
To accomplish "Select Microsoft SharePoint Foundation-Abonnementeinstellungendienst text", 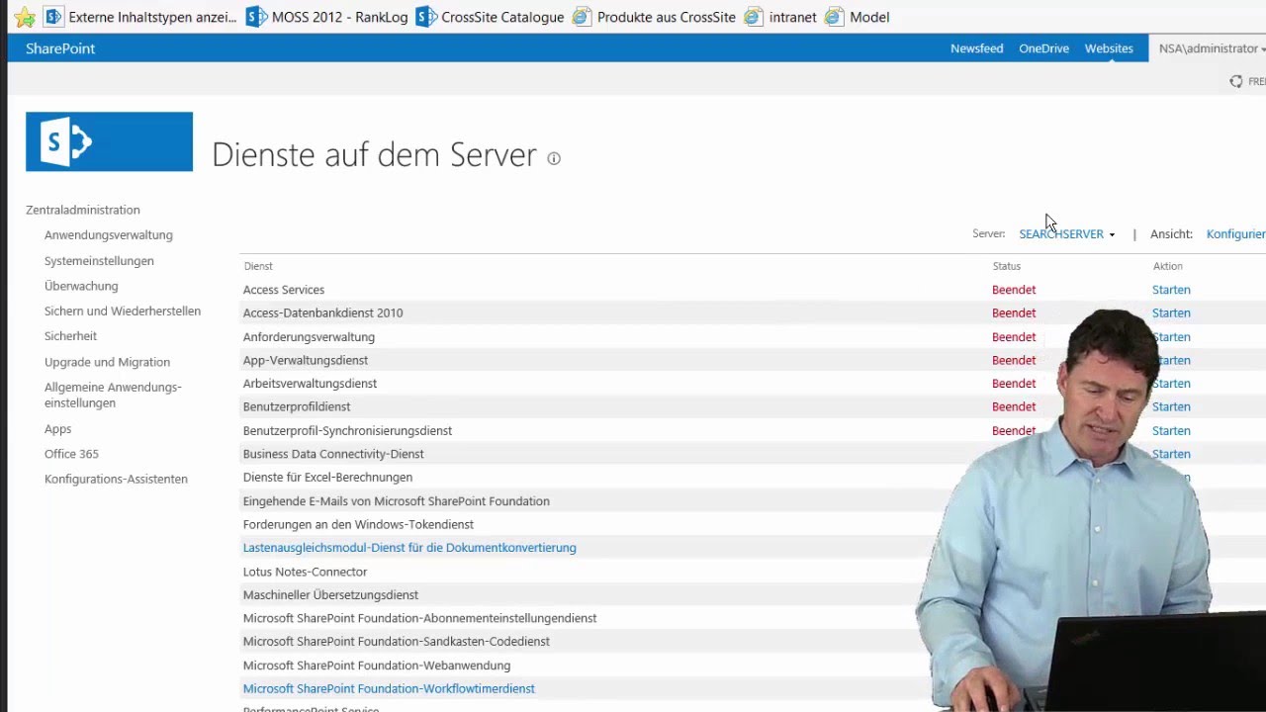I will pyautogui.click(x=420, y=618).
